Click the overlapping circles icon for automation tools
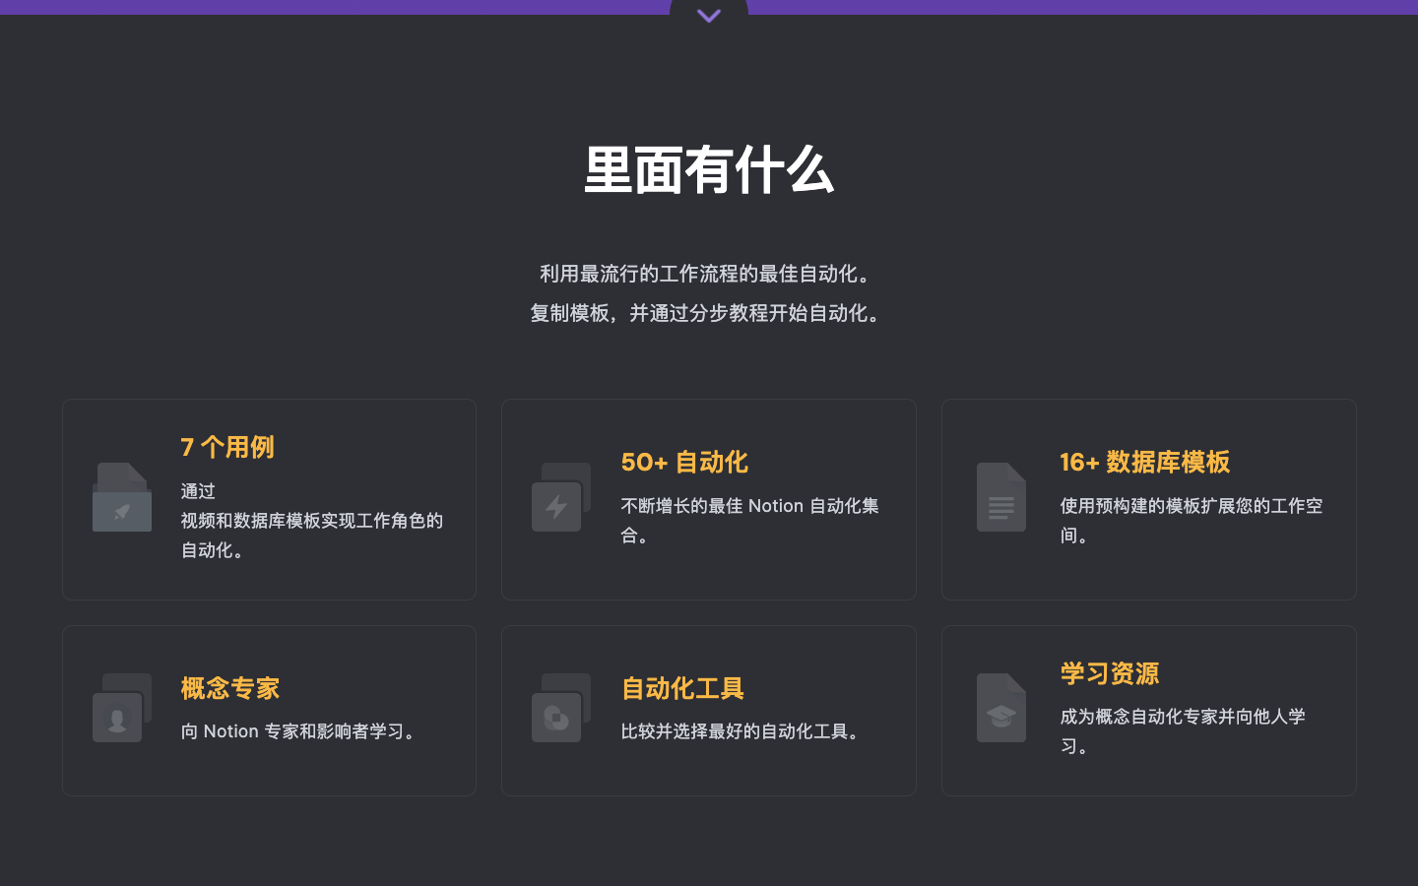The width and height of the screenshot is (1418, 886). pyautogui.click(x=560, y=709)
